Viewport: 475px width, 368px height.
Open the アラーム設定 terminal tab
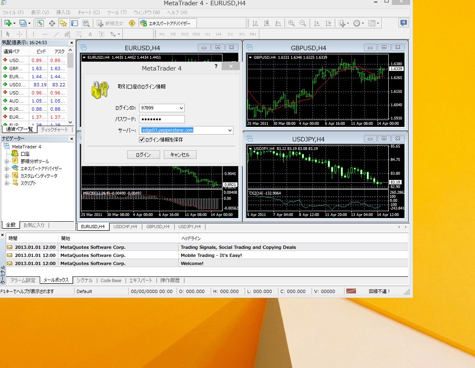[23, 280]
